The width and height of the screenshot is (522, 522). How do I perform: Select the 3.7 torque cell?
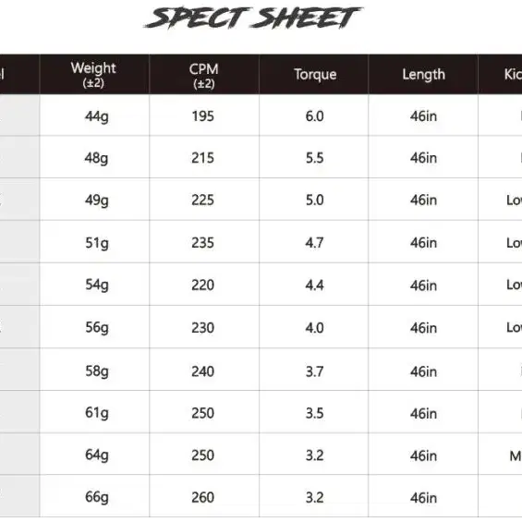(315, 371)
